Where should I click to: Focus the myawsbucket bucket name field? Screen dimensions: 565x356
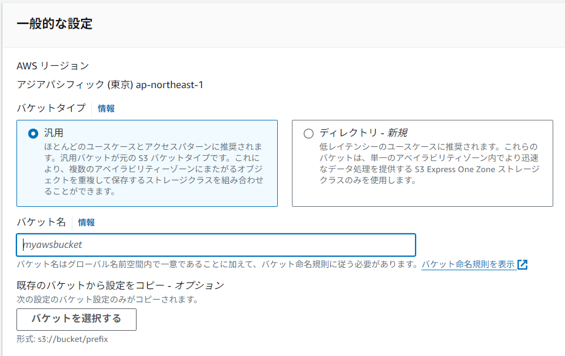[216, 245]
